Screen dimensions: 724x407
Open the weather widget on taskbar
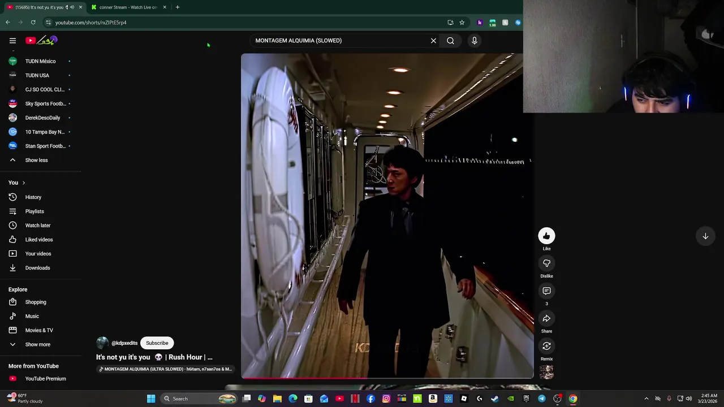click(x=25, y=399)
